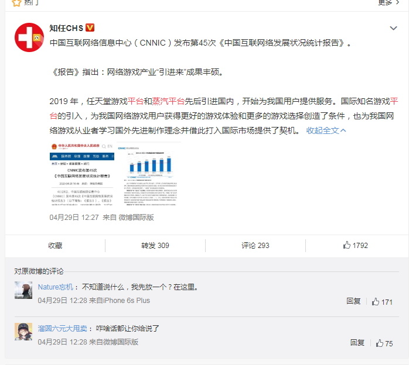Image resolution: width=409 pixels, height=365 pixels.
Task: Open 溜圆六元大甩卖 commenter avatar
Action: point(23,332)
